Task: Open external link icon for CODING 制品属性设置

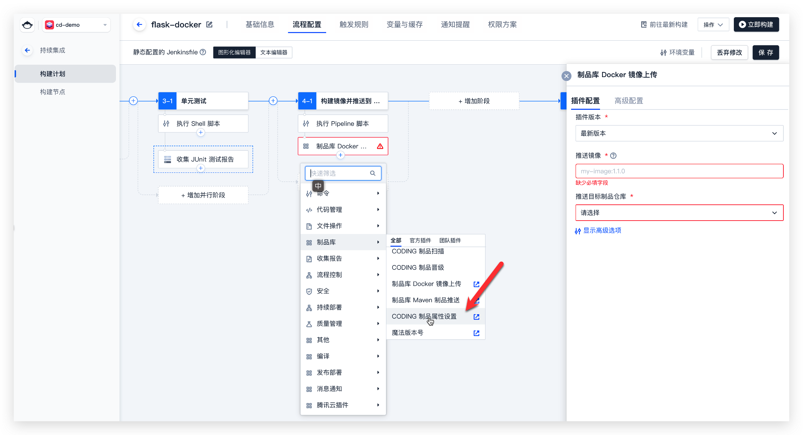Action: click(477, 317)
